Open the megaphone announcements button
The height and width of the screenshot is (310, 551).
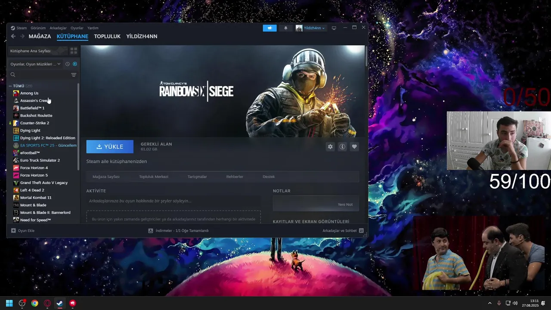(270, 28)
